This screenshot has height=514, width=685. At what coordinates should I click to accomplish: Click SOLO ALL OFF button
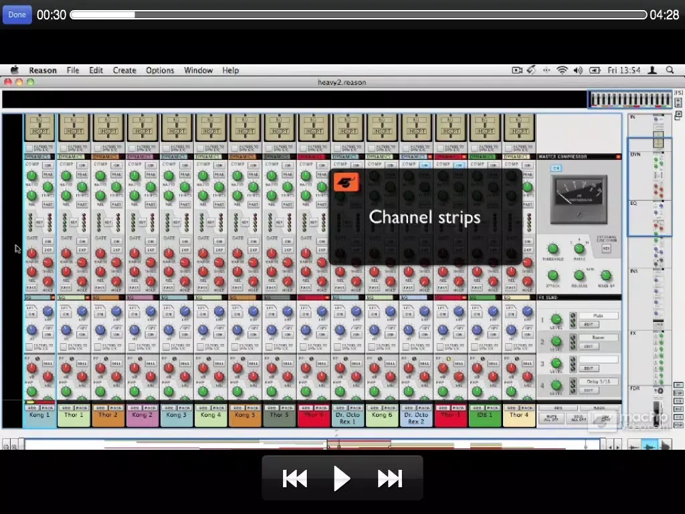click(579, 419)
